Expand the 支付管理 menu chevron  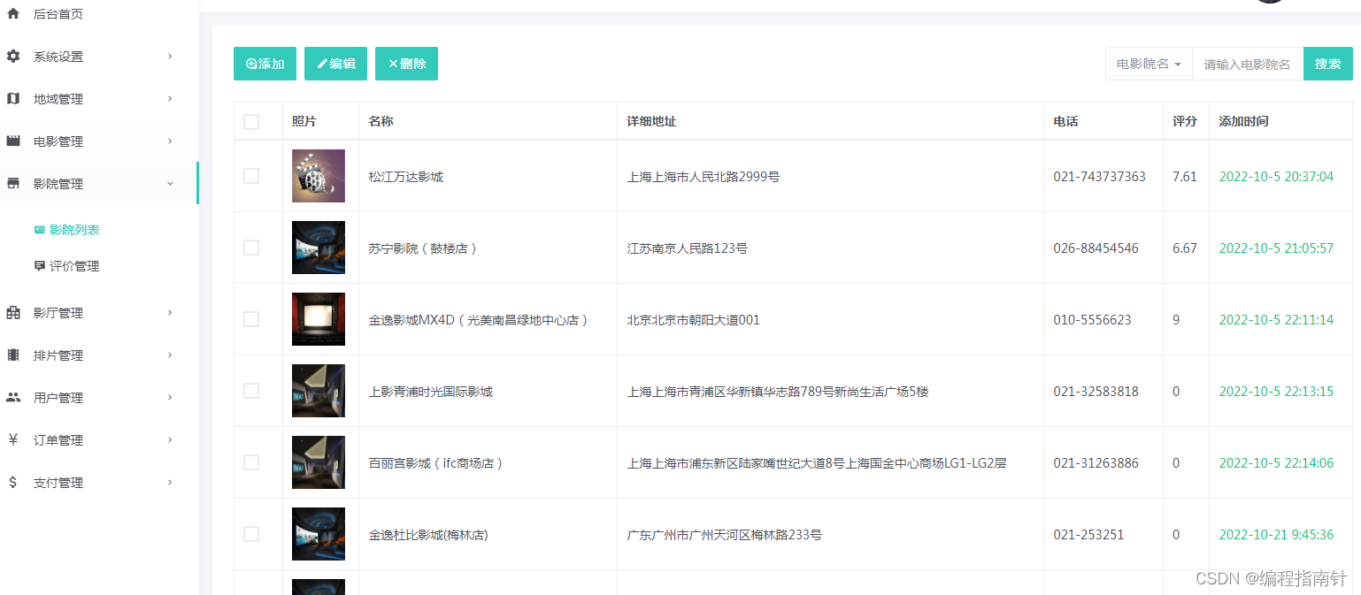pos(170,483)
